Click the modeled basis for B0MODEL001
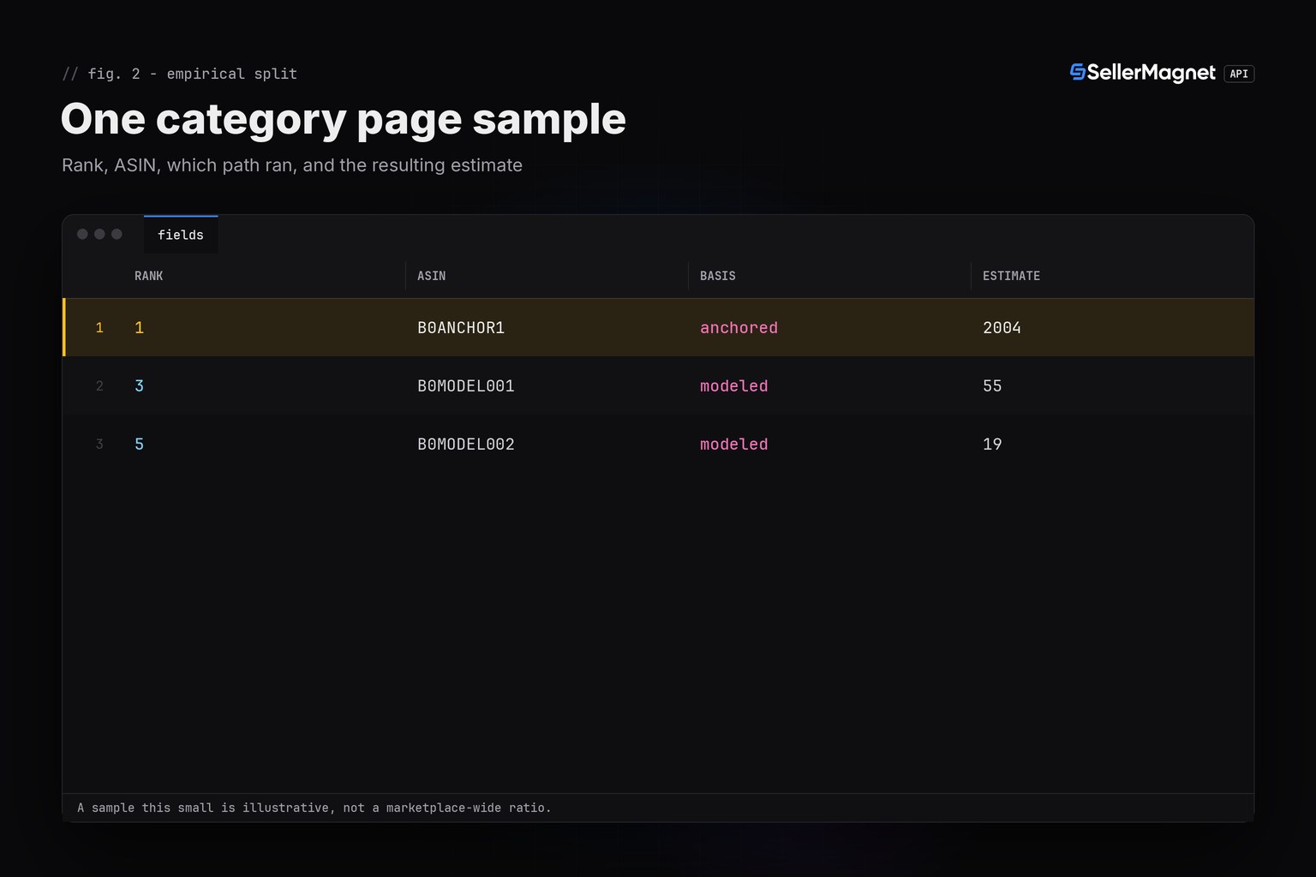The width and height of the screenshot is (1316, 877). coord(734,385)
